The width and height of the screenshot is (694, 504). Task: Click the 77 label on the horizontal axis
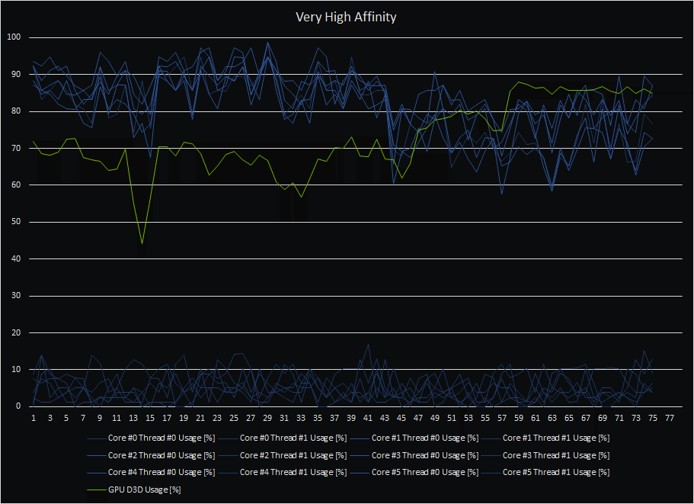669,419
